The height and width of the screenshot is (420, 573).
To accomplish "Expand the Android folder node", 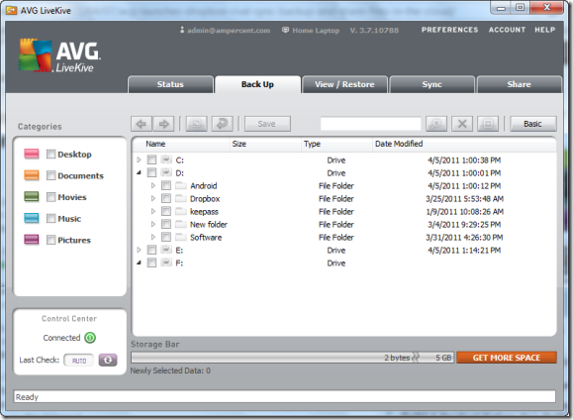I will click(153, 185).
